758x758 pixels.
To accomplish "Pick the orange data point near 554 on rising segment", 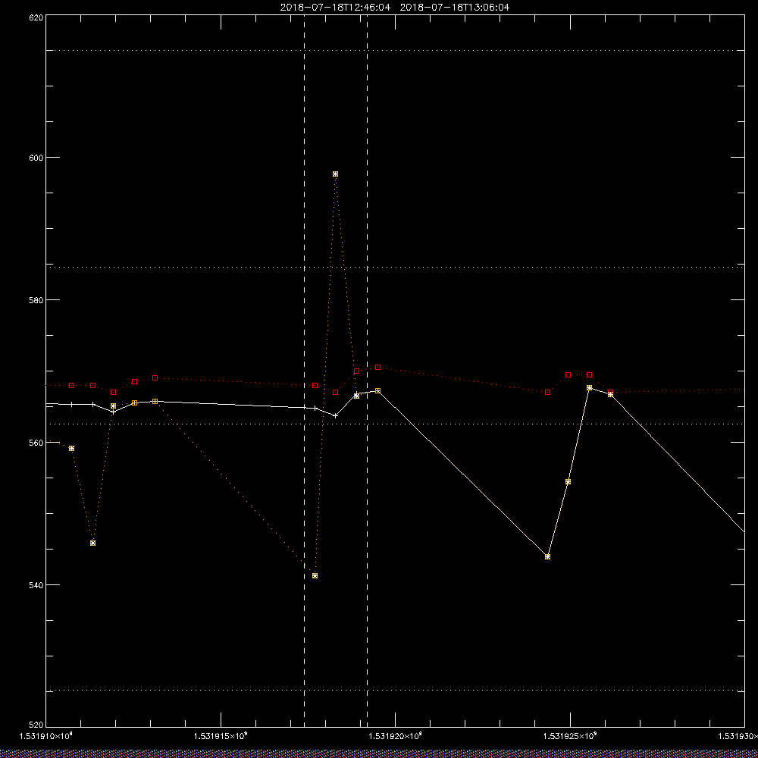I will coord(568,482).
